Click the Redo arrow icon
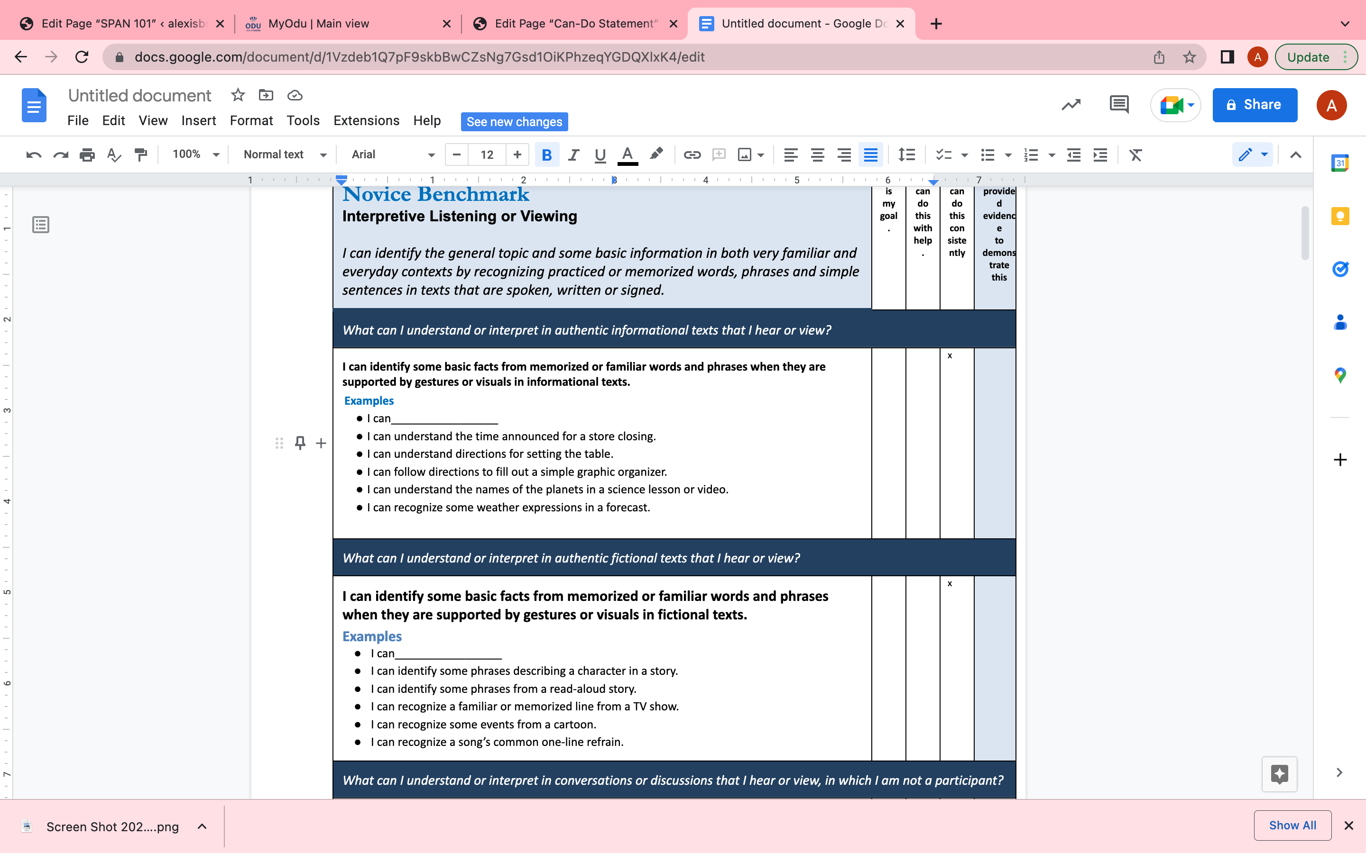 [x=60, y=154]
